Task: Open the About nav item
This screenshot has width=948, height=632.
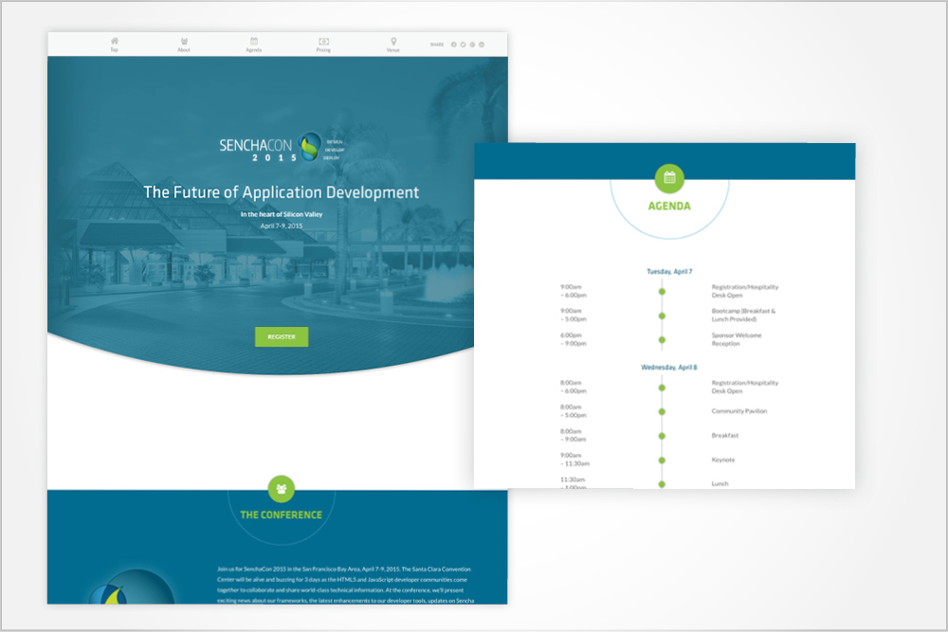Action: coord(184,45)
